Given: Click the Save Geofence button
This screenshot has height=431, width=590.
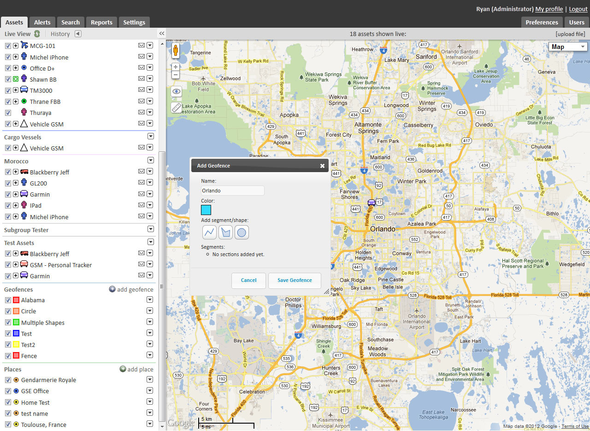Looking at the screenshot, I should 295,280.
